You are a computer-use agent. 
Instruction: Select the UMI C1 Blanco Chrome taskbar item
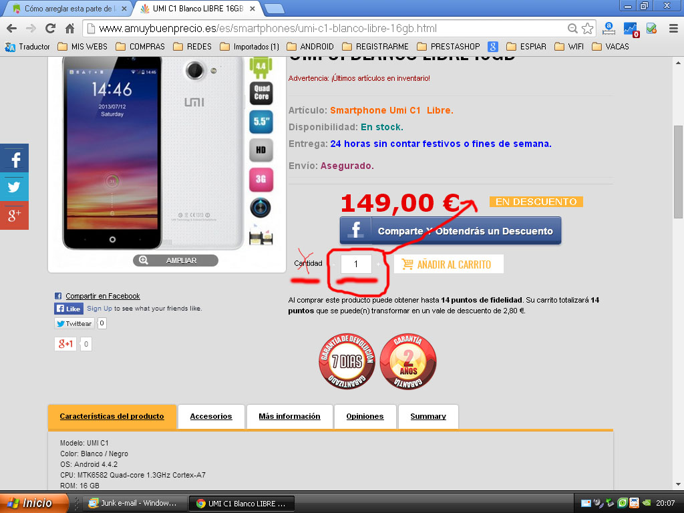(x=242, y=504)
